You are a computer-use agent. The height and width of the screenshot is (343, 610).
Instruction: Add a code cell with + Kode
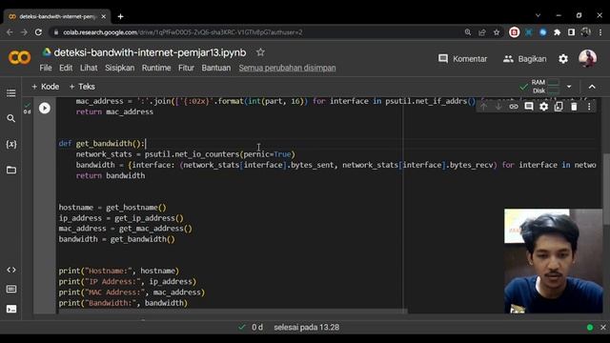[x=46, y=87]
